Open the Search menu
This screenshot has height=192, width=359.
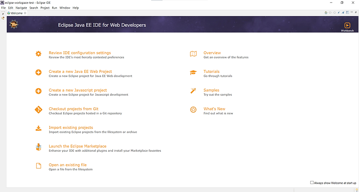pos(34,8)
